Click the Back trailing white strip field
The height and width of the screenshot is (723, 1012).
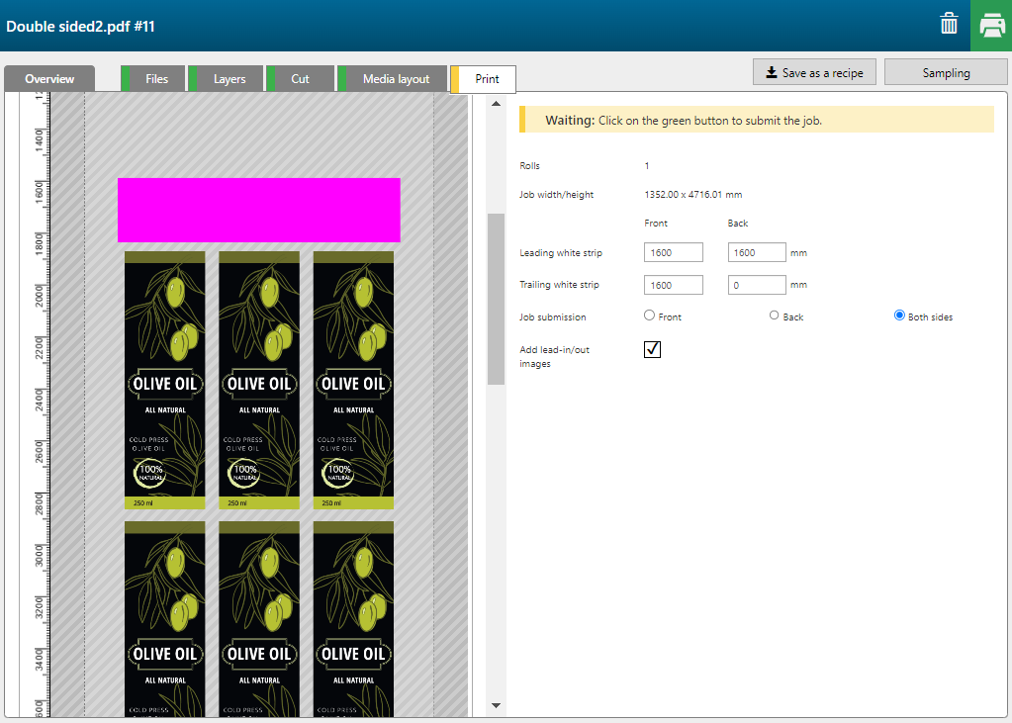(x=757, y=285)
